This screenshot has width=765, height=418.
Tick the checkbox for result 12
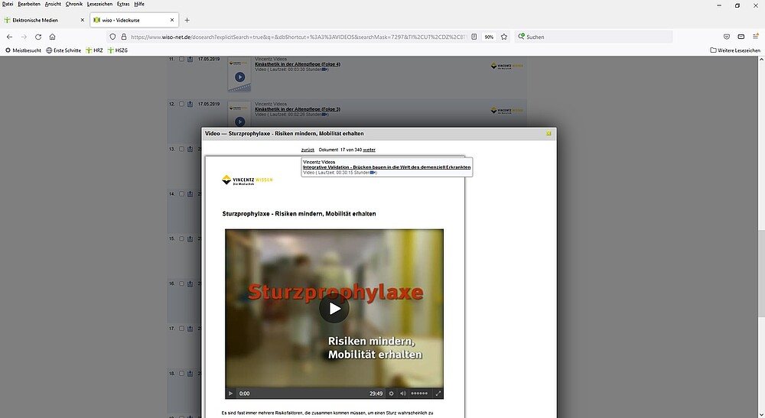181,104
